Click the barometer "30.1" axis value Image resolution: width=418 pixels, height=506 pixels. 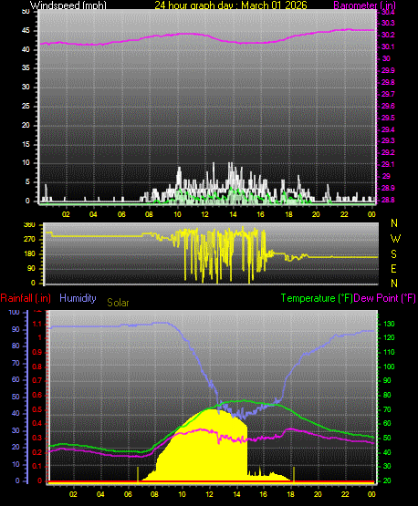click(x=388, y=46)
